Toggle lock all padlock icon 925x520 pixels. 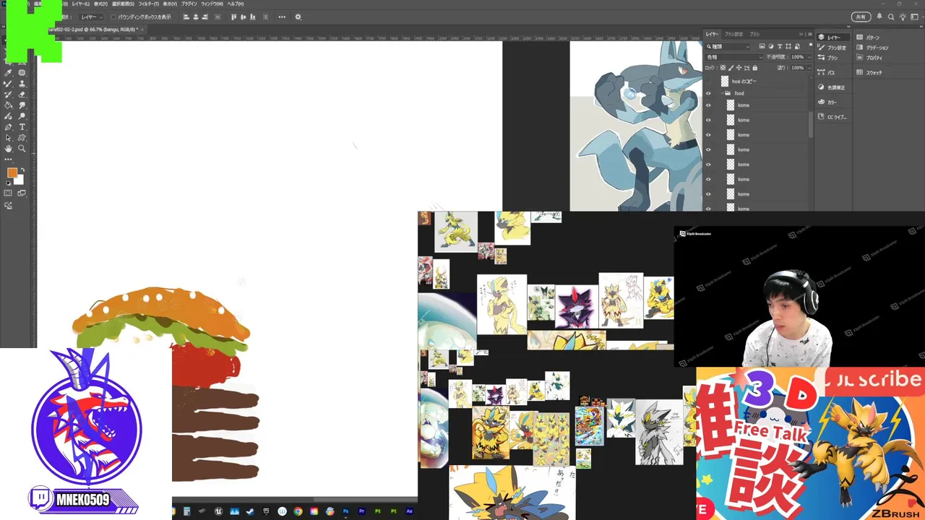[754, 68]
